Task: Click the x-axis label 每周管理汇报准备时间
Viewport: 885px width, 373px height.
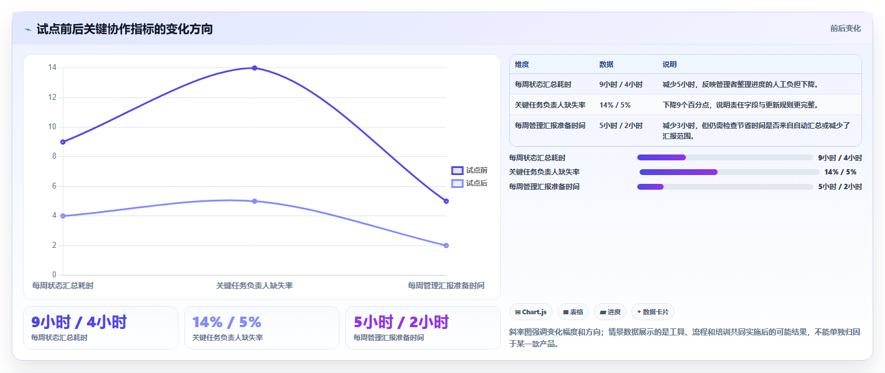Action: (x=446, y=286)
